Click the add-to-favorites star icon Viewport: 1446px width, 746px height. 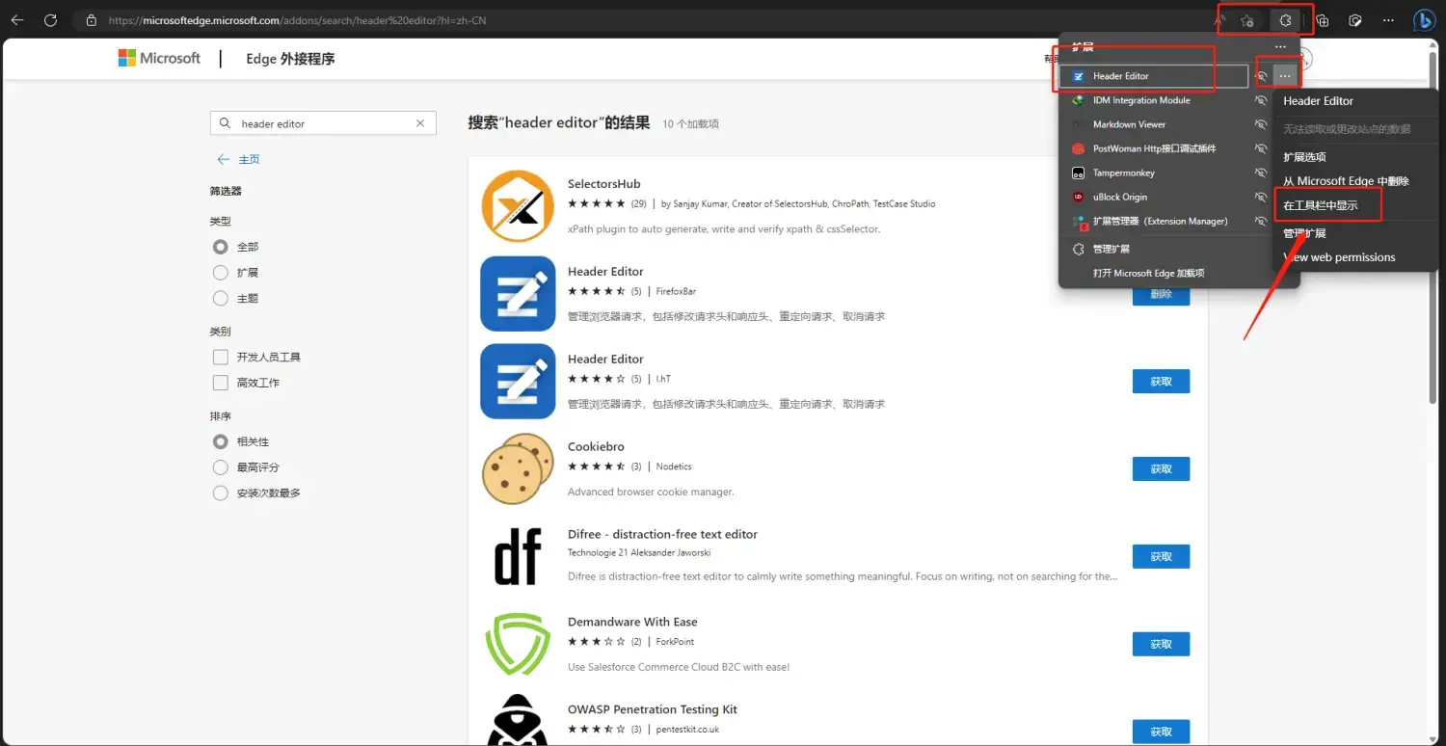1246,20
